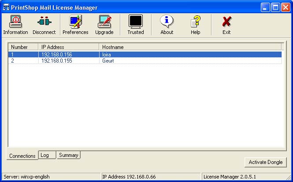Click the IP Address 192.168.0.66 status entry
The image size is (293, 182).
tap(151, 177)
